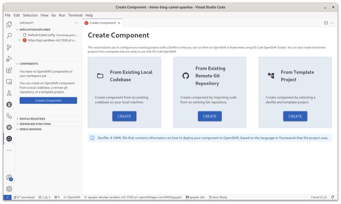Click the template tree icon on Template Project card

tap(271, 76)
